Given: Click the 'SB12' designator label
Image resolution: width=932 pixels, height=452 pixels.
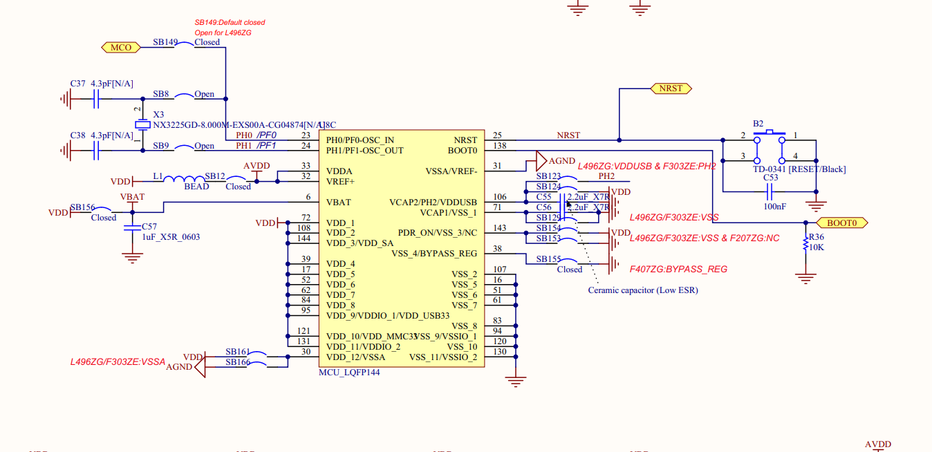Looking at the screenshot, I should (x=215, y=176).
